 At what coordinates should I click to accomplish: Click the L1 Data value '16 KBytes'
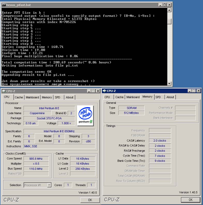(83, 159)
